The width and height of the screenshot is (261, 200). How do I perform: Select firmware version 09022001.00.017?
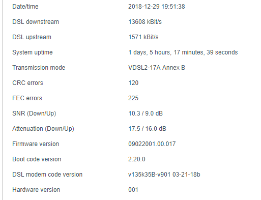pos(152,144)
